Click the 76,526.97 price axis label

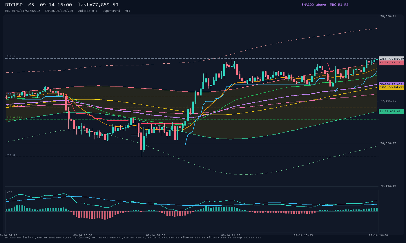388,143
